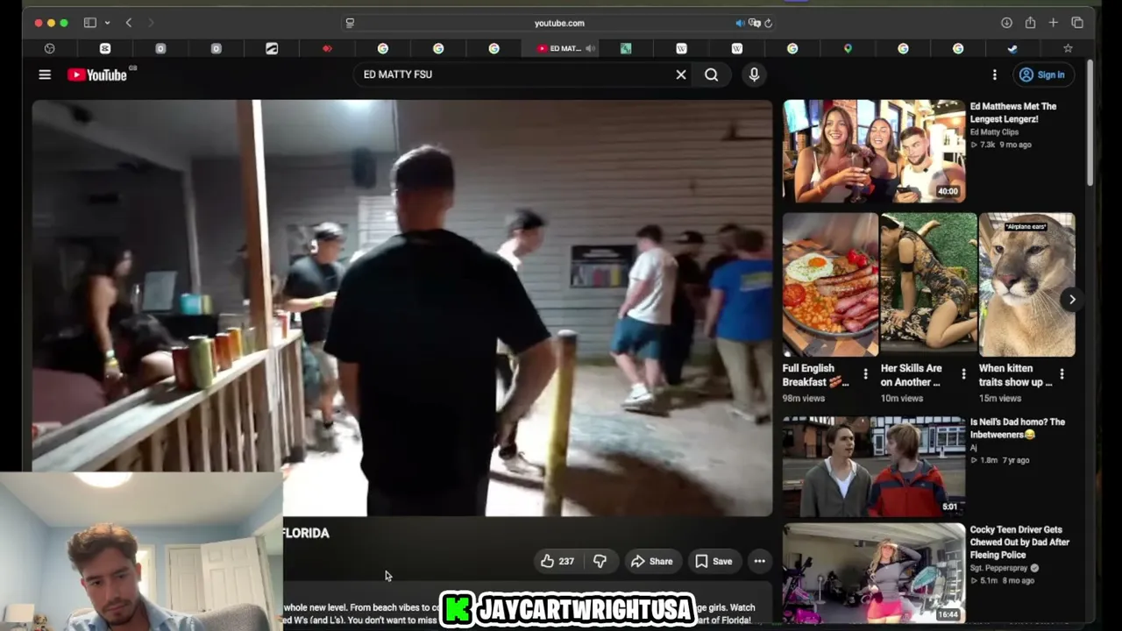The width and height of the screenshot is (1122, 631).
Task: Run the search with the magnifier button
Action: (712, 74)
